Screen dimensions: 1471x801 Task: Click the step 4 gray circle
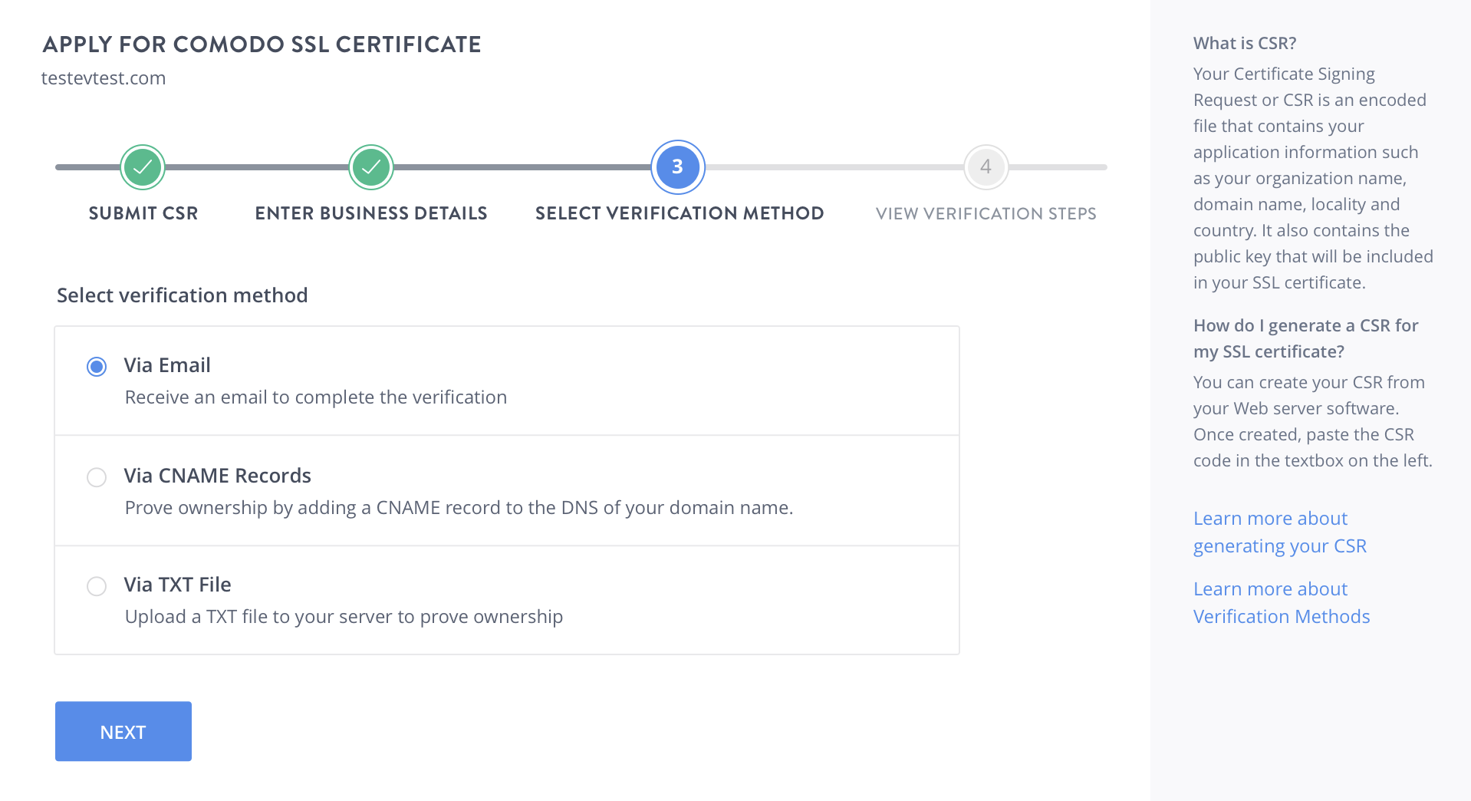(986, 166)
